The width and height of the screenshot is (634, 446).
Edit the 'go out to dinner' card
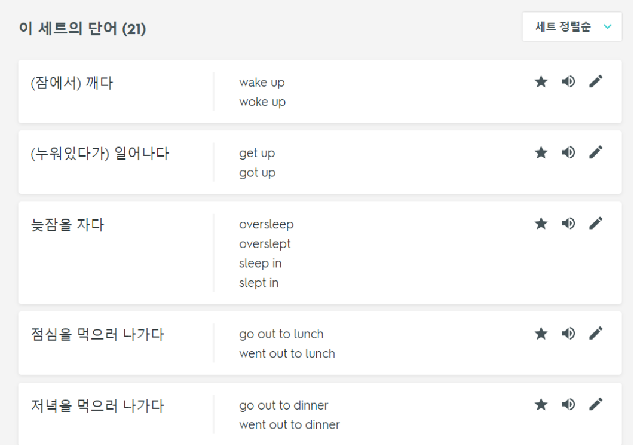[596, 404]
